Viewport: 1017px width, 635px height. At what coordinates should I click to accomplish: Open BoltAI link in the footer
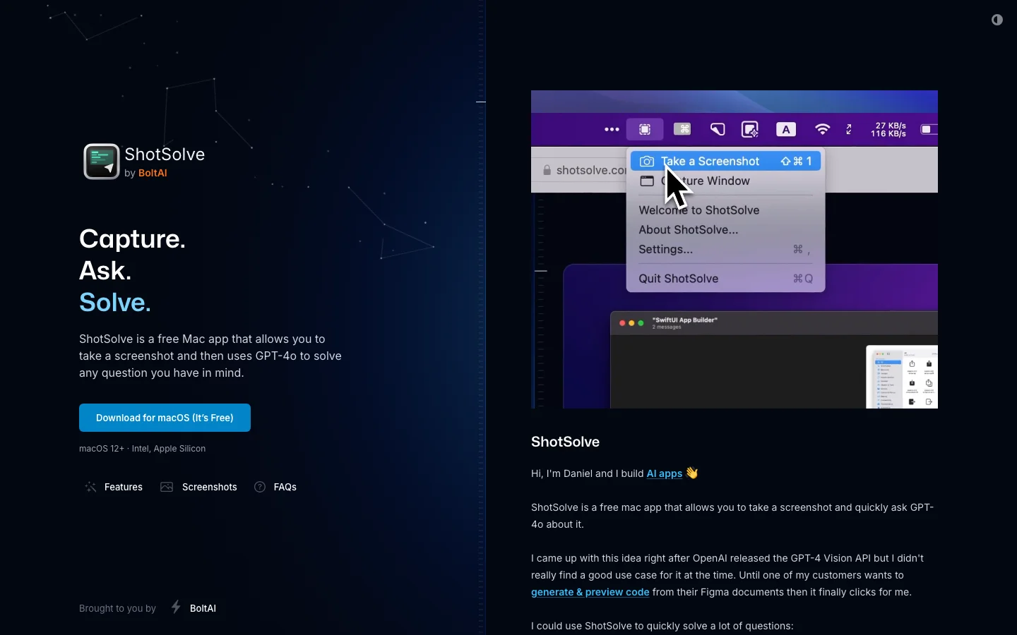[x=203, y=608]
